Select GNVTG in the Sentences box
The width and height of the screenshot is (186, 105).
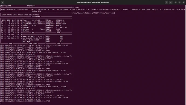10,15
